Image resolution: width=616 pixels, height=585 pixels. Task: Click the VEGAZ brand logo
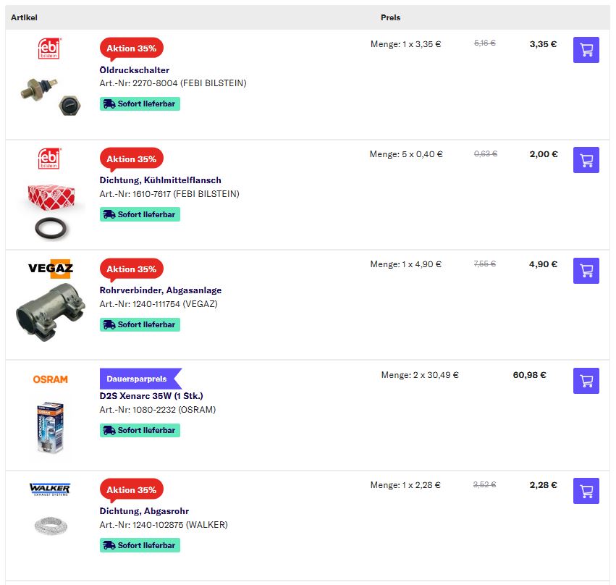coord(51,269)
